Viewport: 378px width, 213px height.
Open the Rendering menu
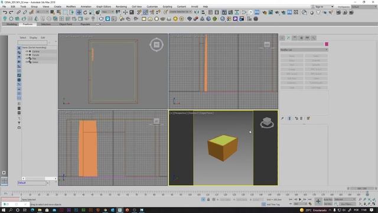click(121, 7)
